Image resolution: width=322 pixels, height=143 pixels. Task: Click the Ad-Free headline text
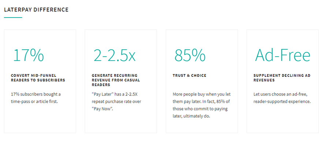282,55
